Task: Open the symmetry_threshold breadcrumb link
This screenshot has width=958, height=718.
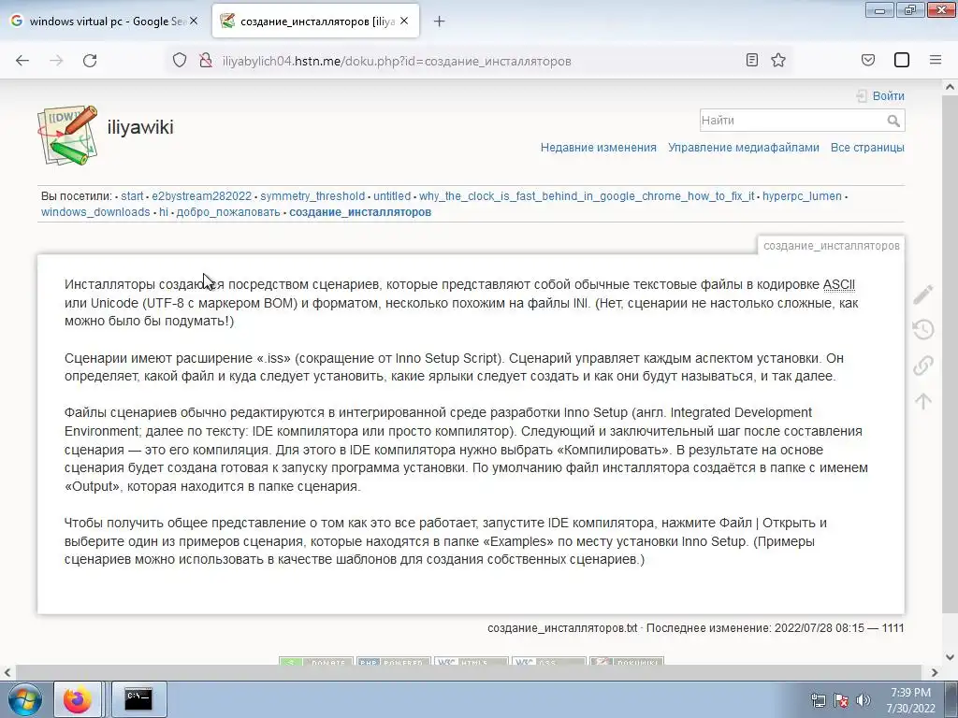Action: tap(312, 196)
